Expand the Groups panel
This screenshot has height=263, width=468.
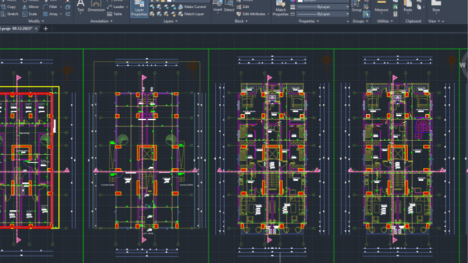360,21
